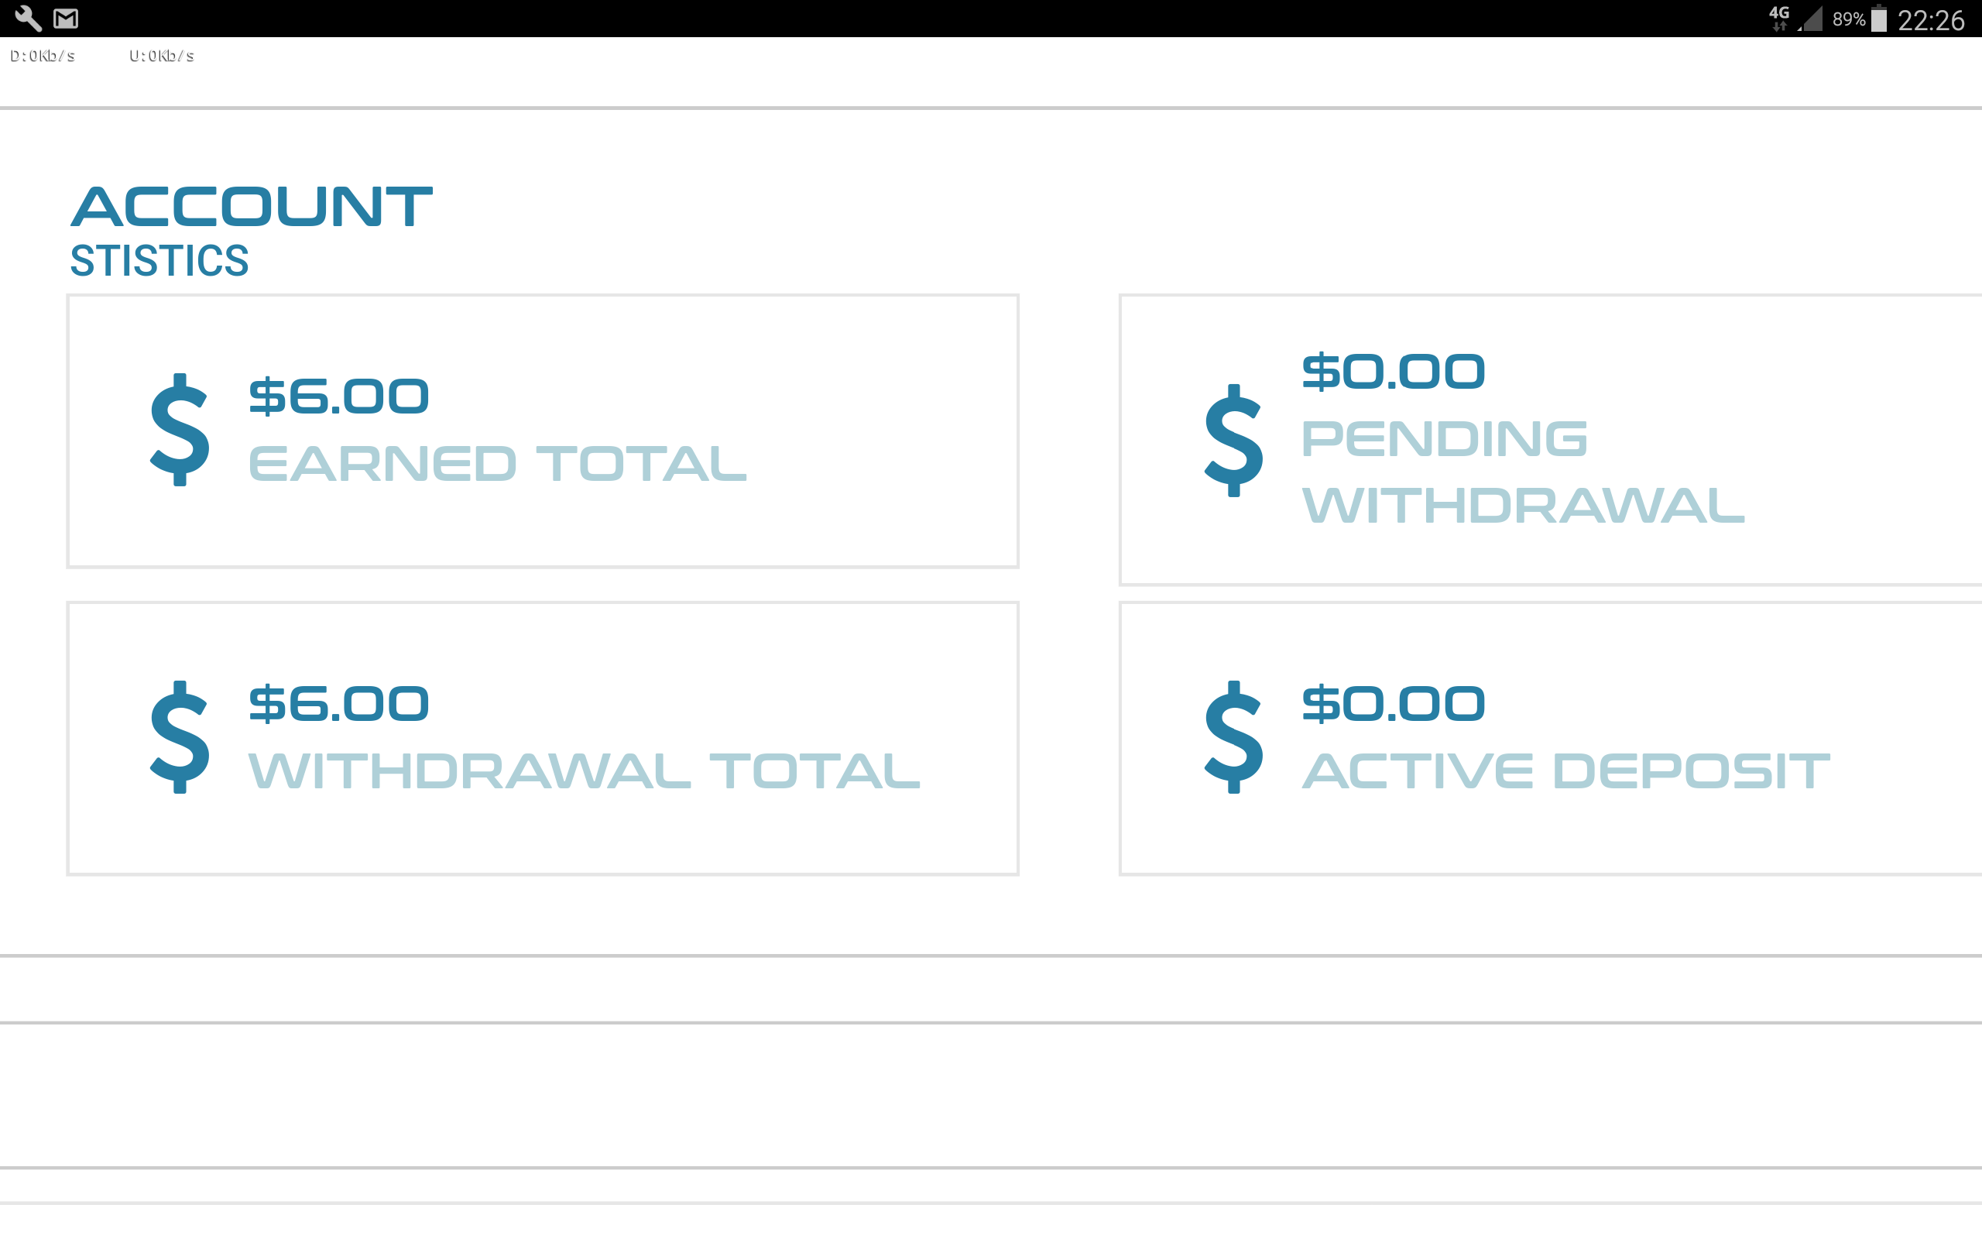Click the dollar icon beside Withdrawal Total
This screenshot has height=1239, width=1982.
click(x=180, y=736)
